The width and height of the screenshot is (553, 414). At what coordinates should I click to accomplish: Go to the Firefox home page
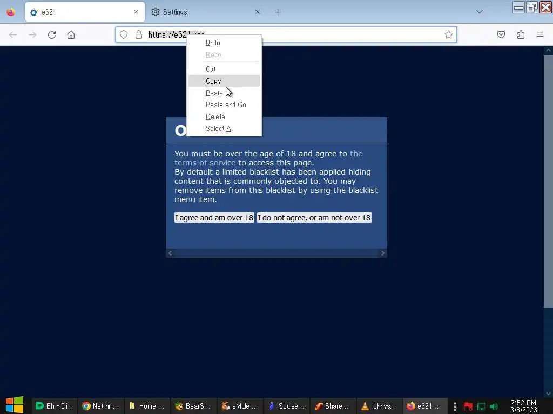71,35
